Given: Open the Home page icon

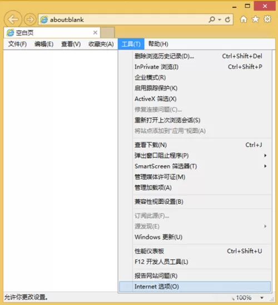Looking at the screenshot, I should click(x=244, y=19).
